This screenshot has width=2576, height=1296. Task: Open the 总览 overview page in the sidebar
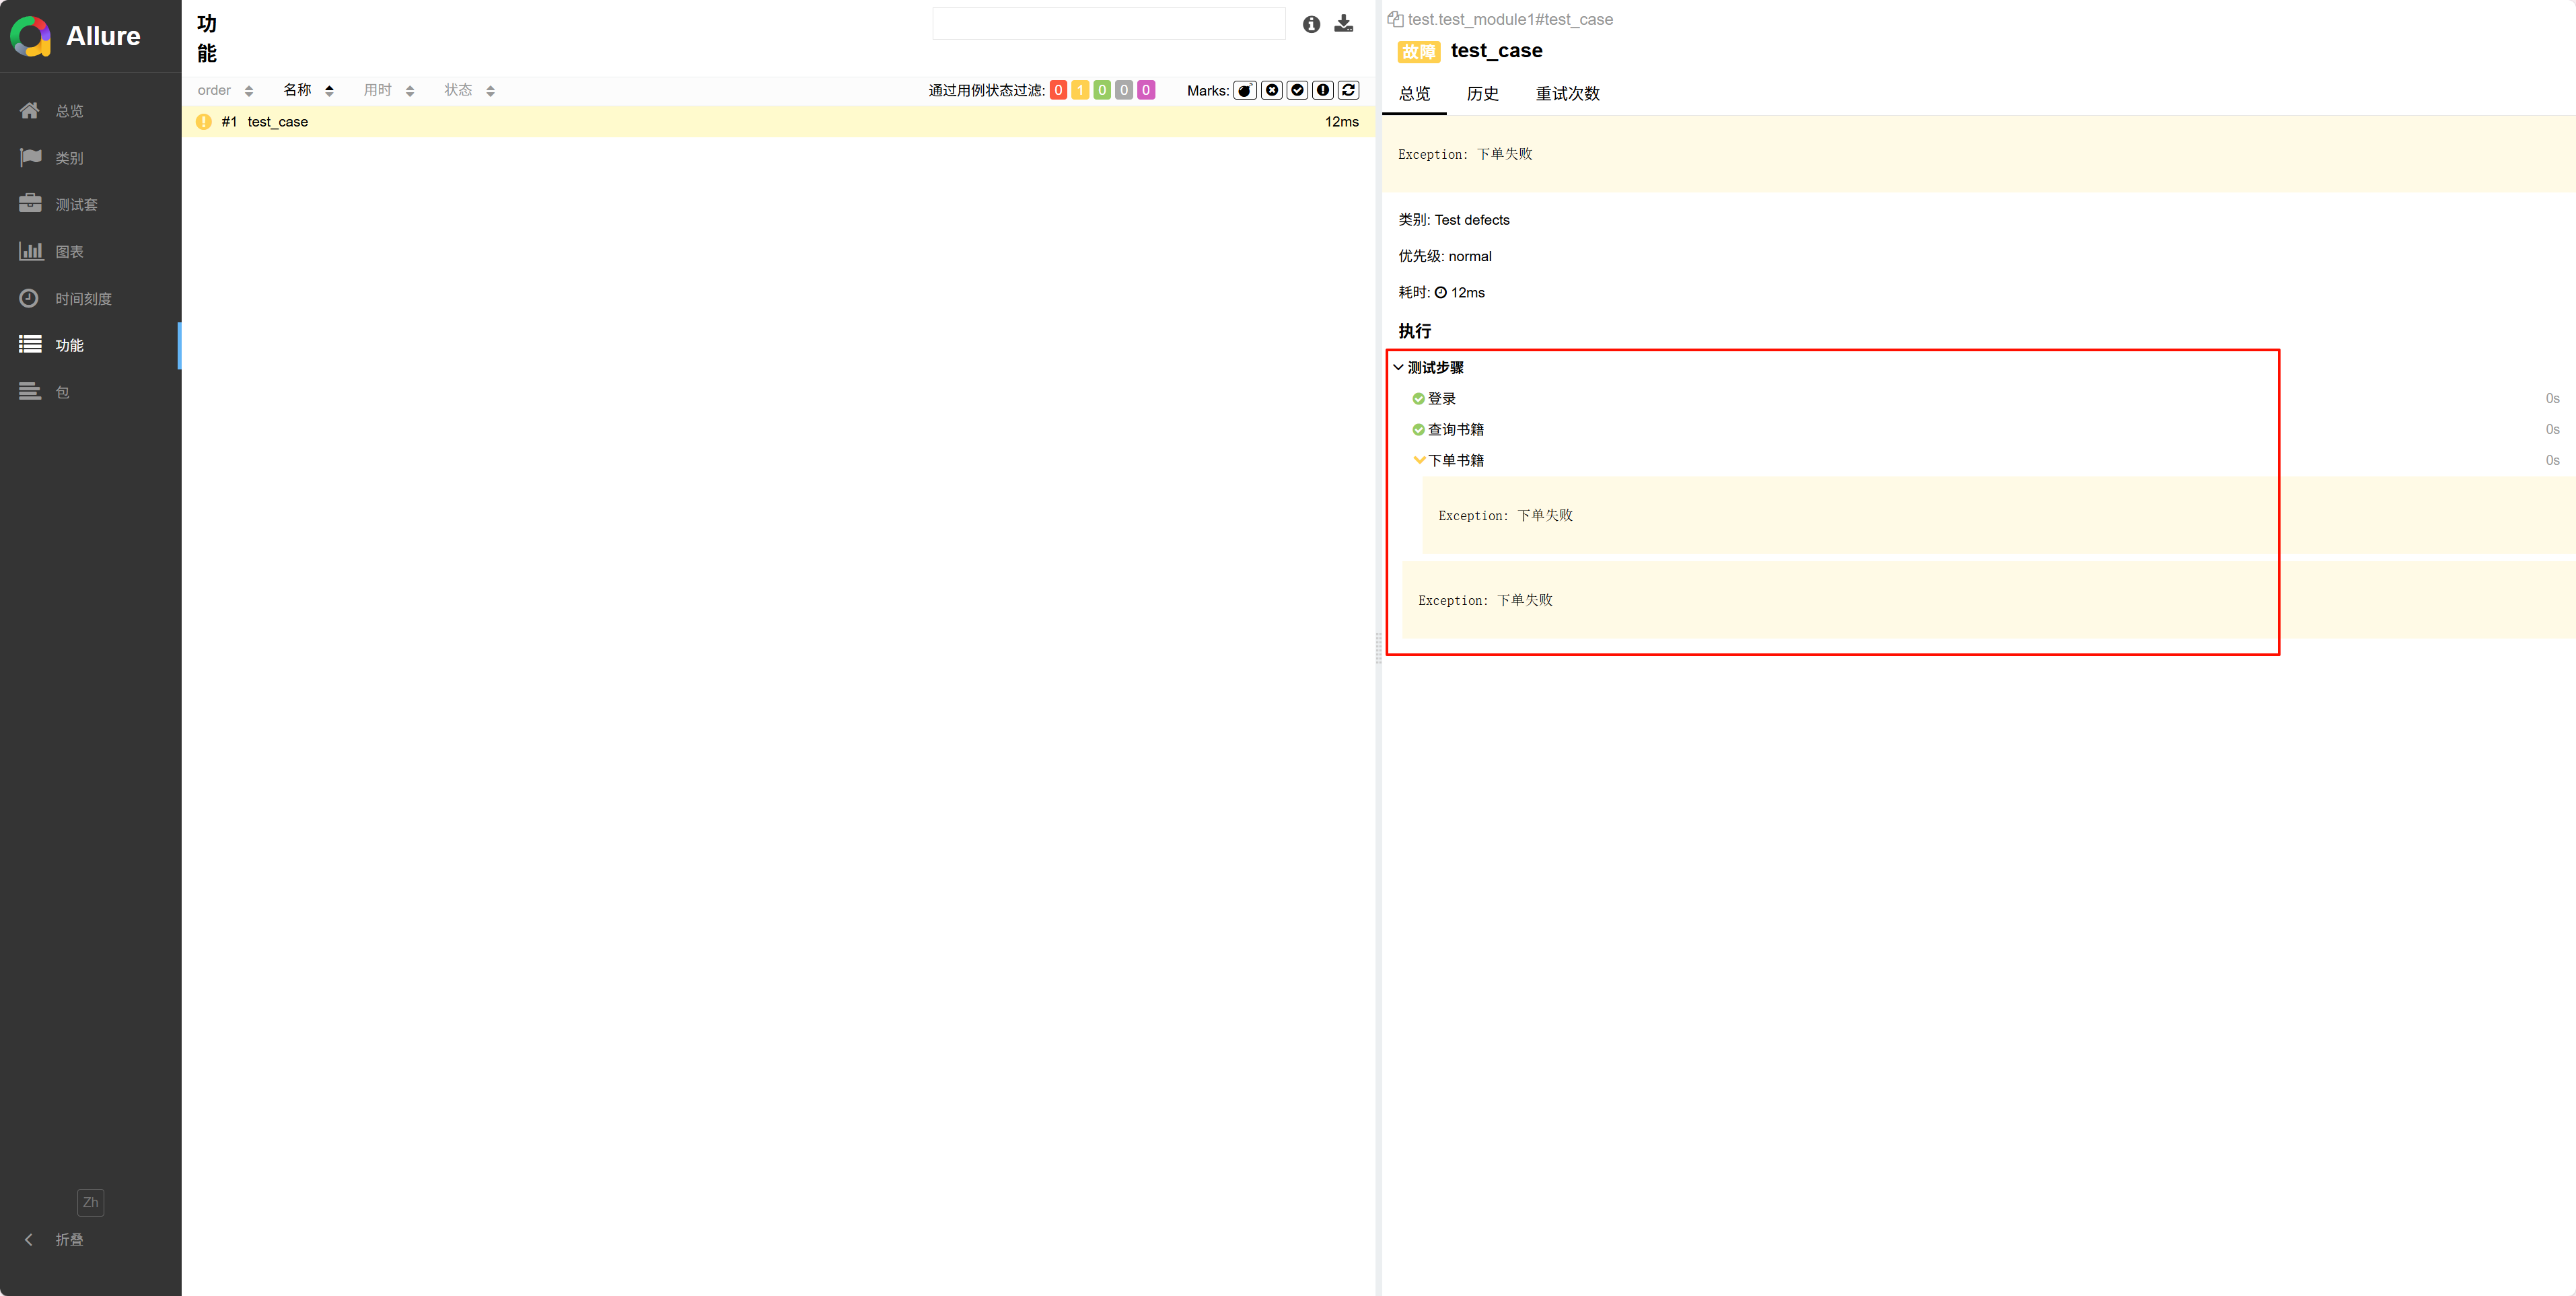(69, 111)
